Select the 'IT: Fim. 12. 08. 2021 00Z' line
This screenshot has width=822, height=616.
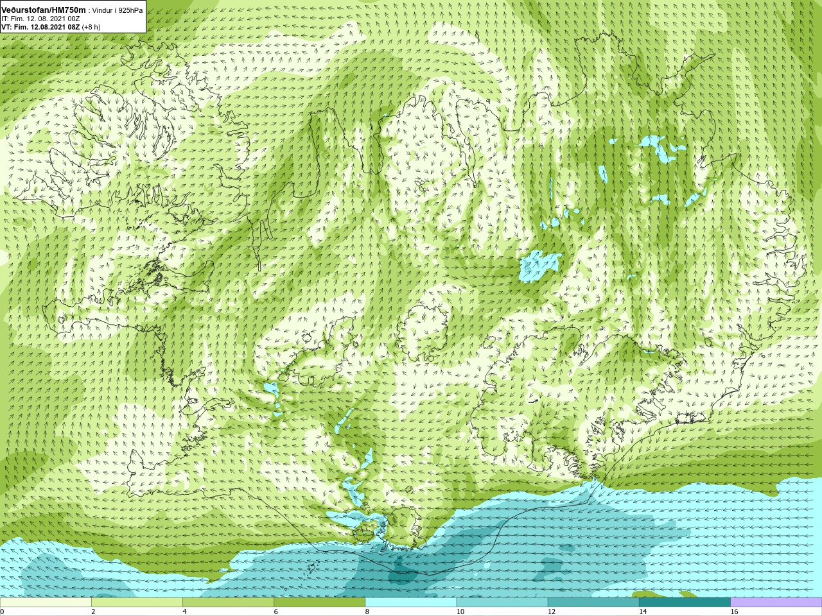click(41, 19)
